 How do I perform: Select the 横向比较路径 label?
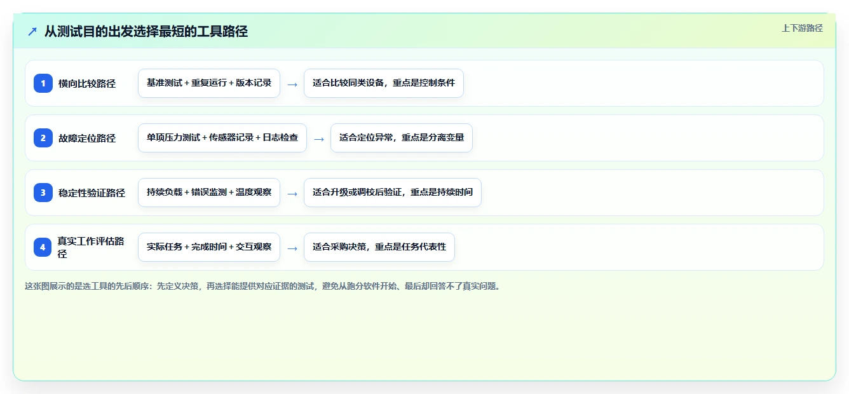click(87, 83)
